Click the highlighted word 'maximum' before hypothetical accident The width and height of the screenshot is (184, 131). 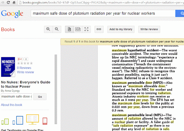(119, 51)
